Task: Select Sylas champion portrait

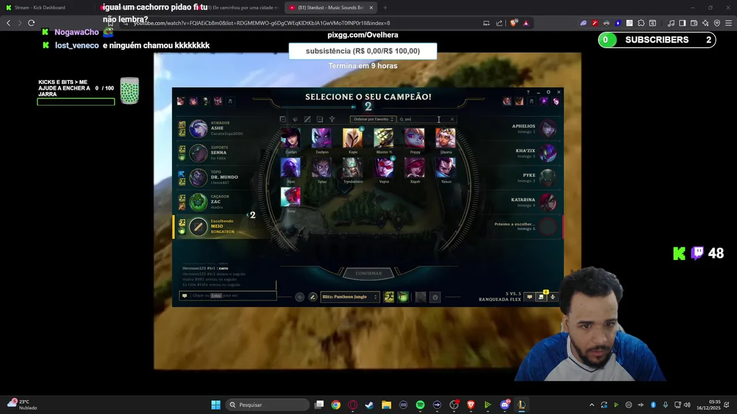Action: 322,168
